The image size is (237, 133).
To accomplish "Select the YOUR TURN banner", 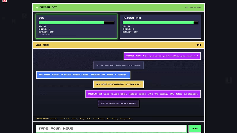I will click(118, 45).
